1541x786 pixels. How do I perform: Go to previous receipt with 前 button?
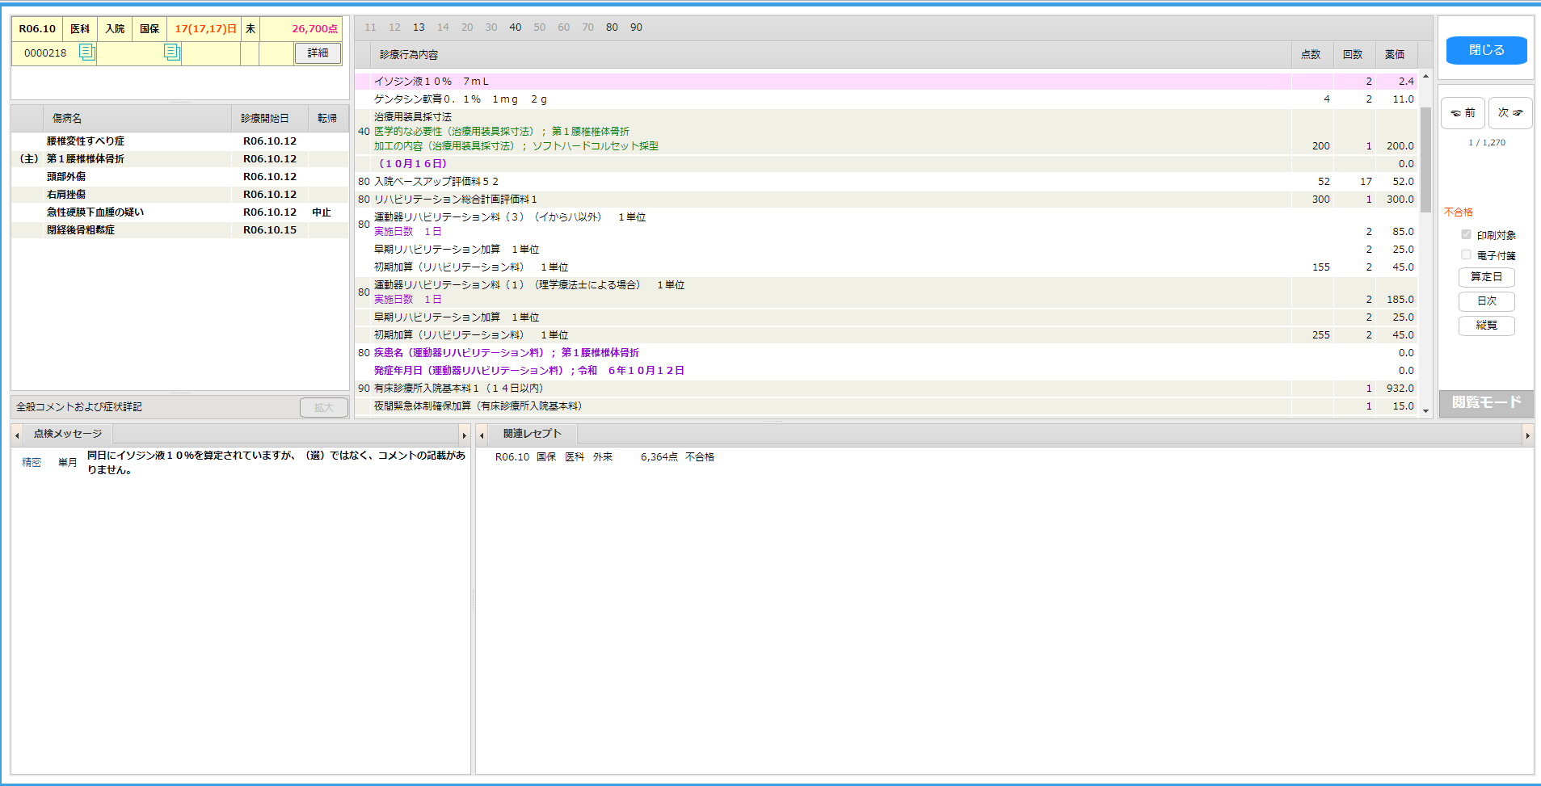[x=1463, y=113]
